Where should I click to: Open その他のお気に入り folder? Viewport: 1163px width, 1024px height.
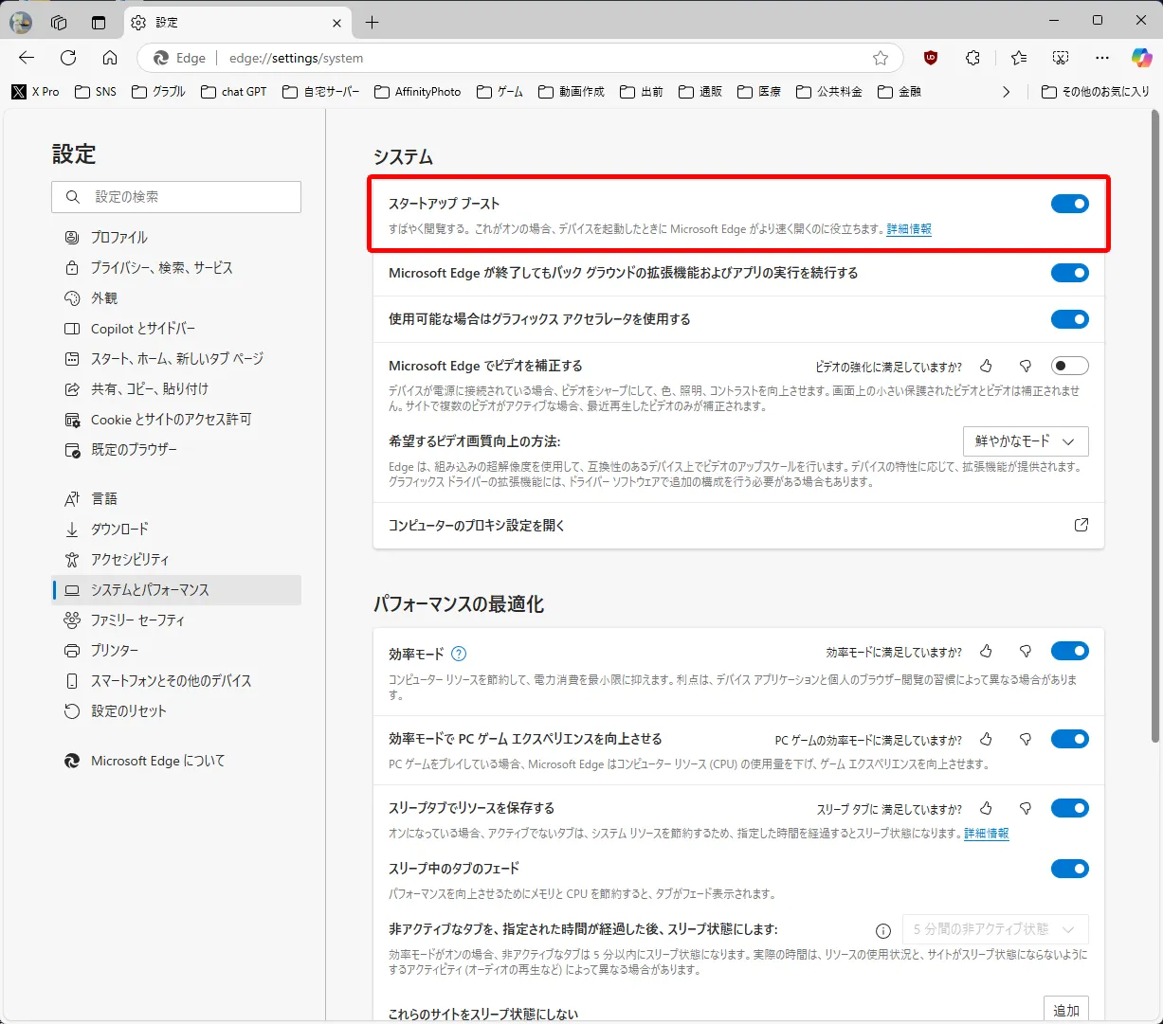pos(1095,92)
